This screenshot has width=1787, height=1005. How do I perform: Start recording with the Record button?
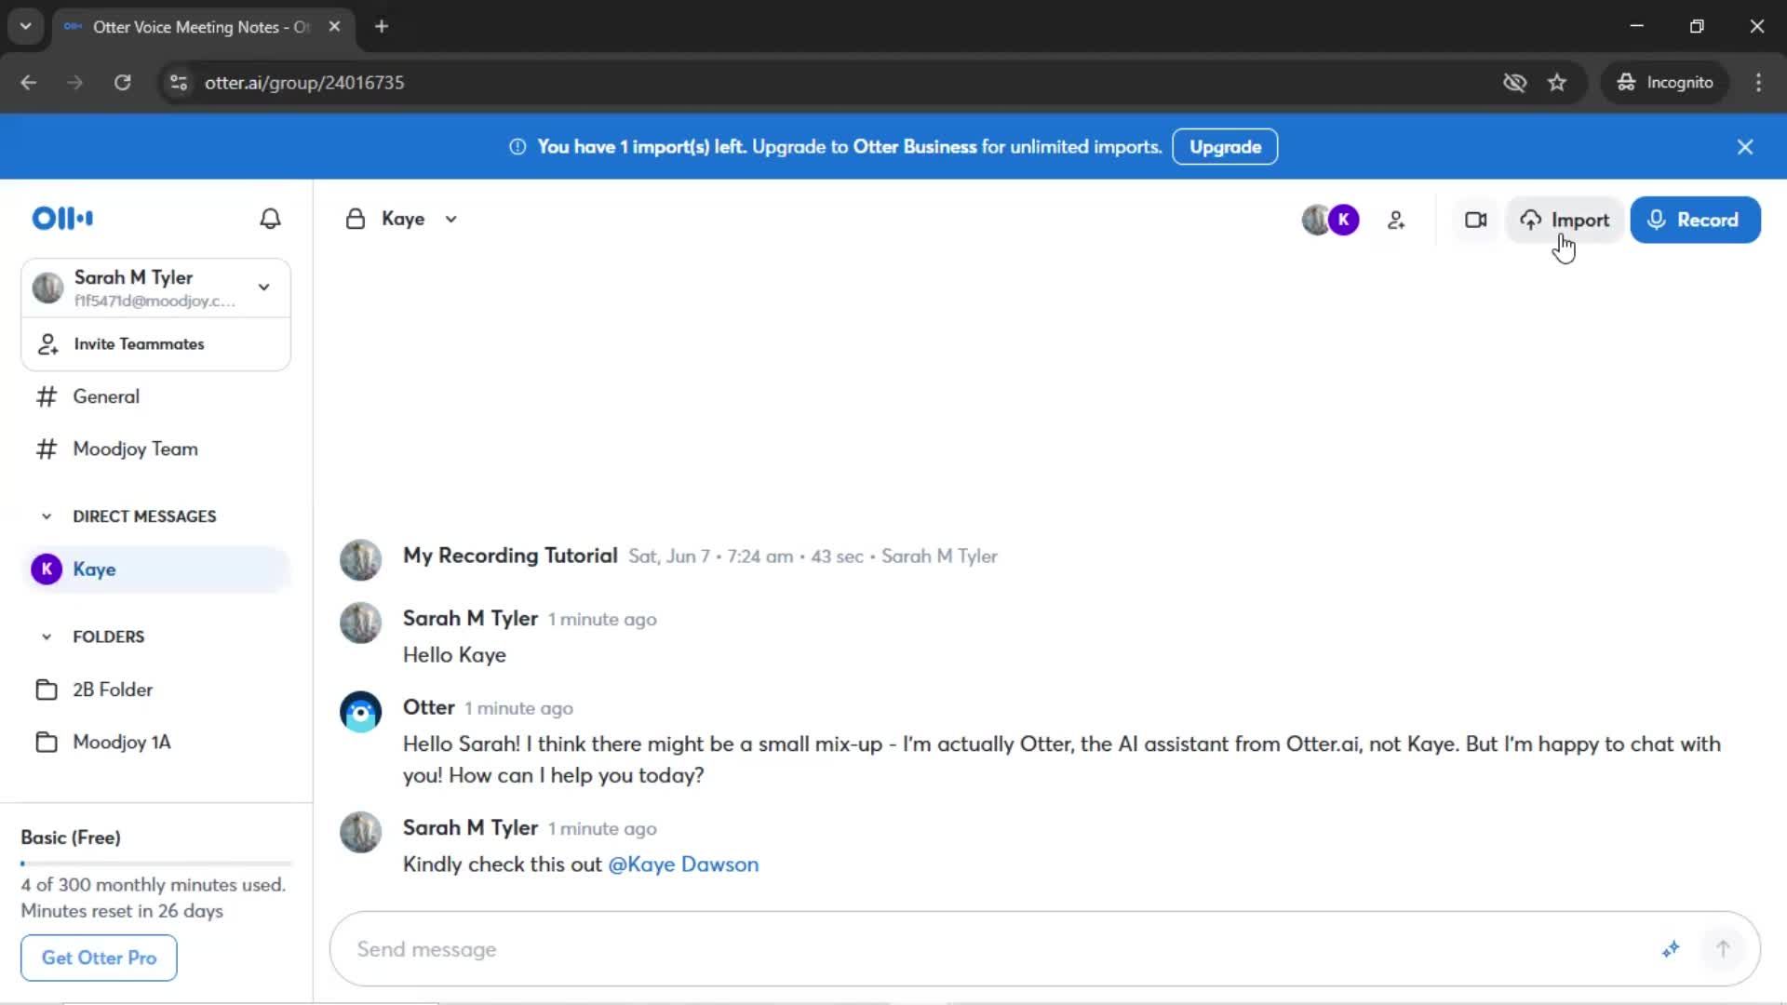pyautogui.click(x=1695, y=221)
